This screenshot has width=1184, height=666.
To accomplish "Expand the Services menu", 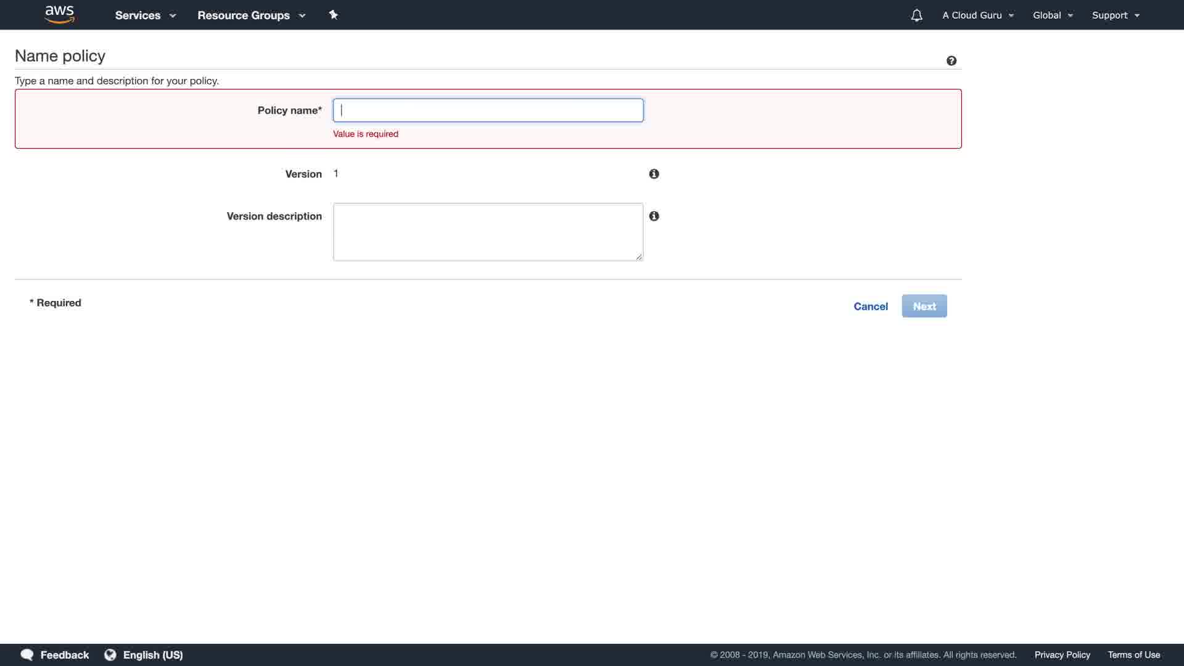I will [x=145, y=15].
